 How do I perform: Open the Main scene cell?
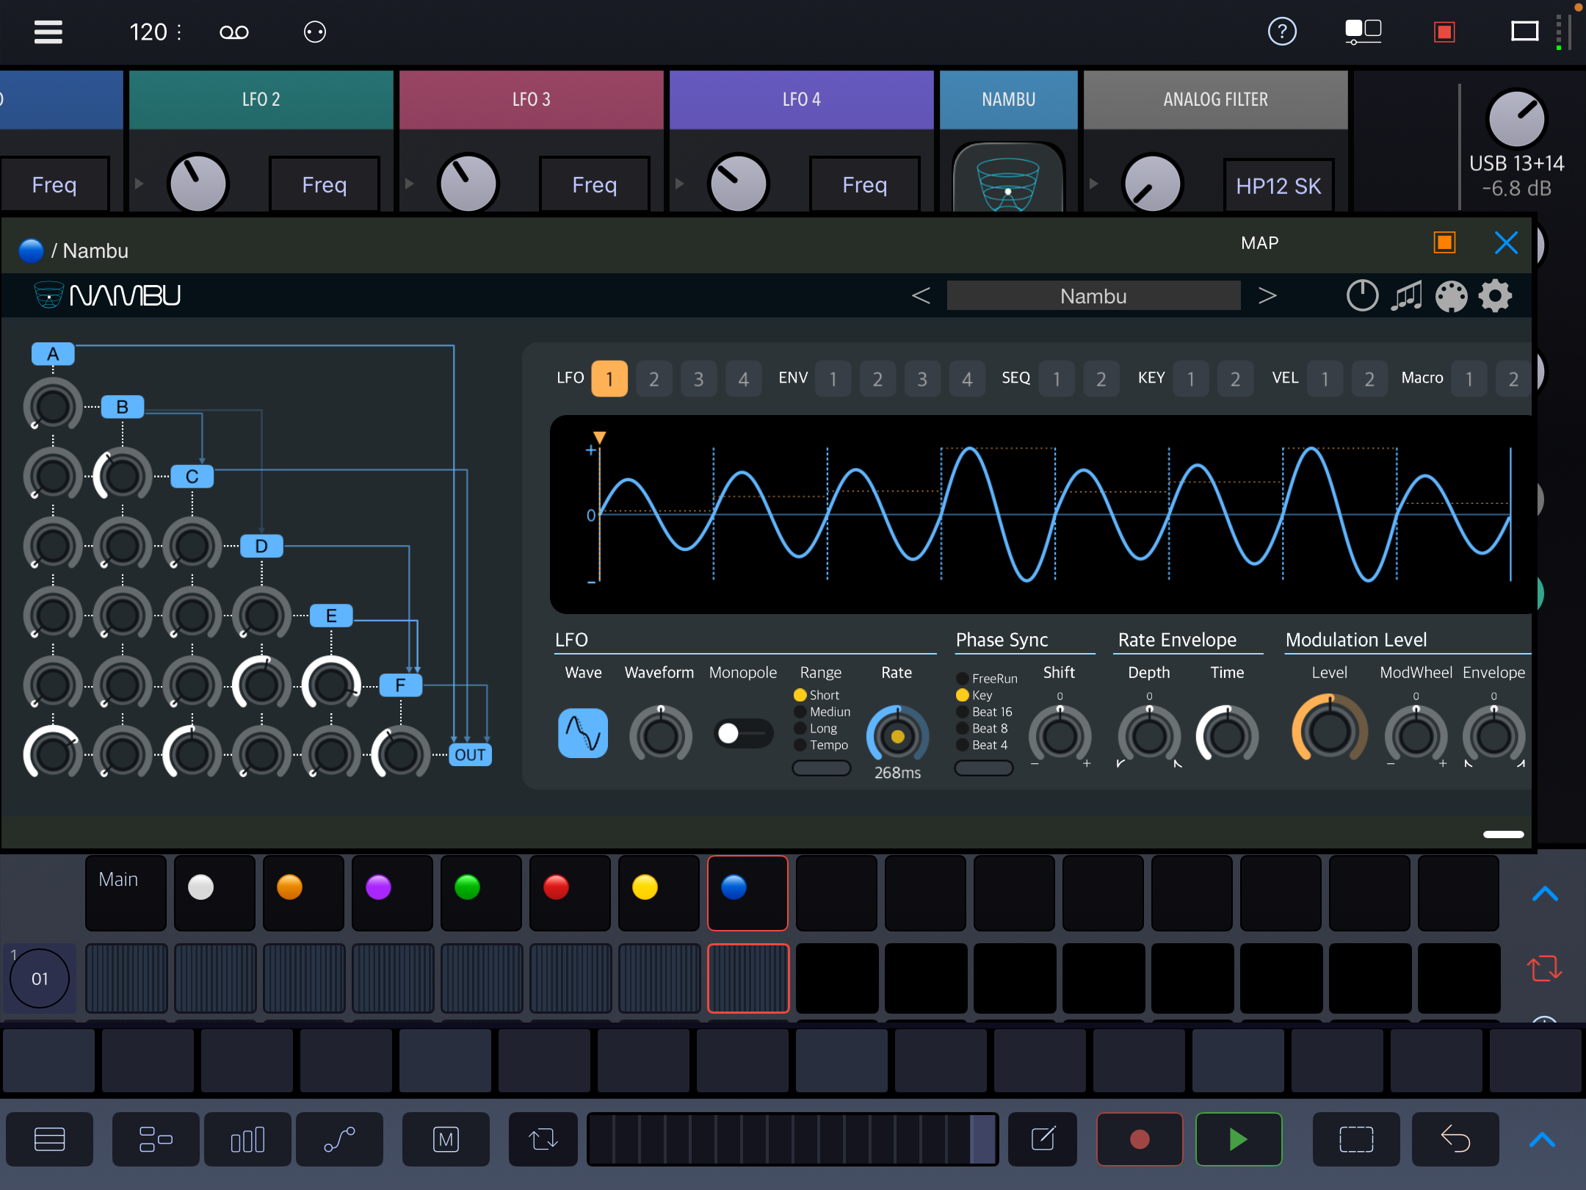click(x=126, y=892)
